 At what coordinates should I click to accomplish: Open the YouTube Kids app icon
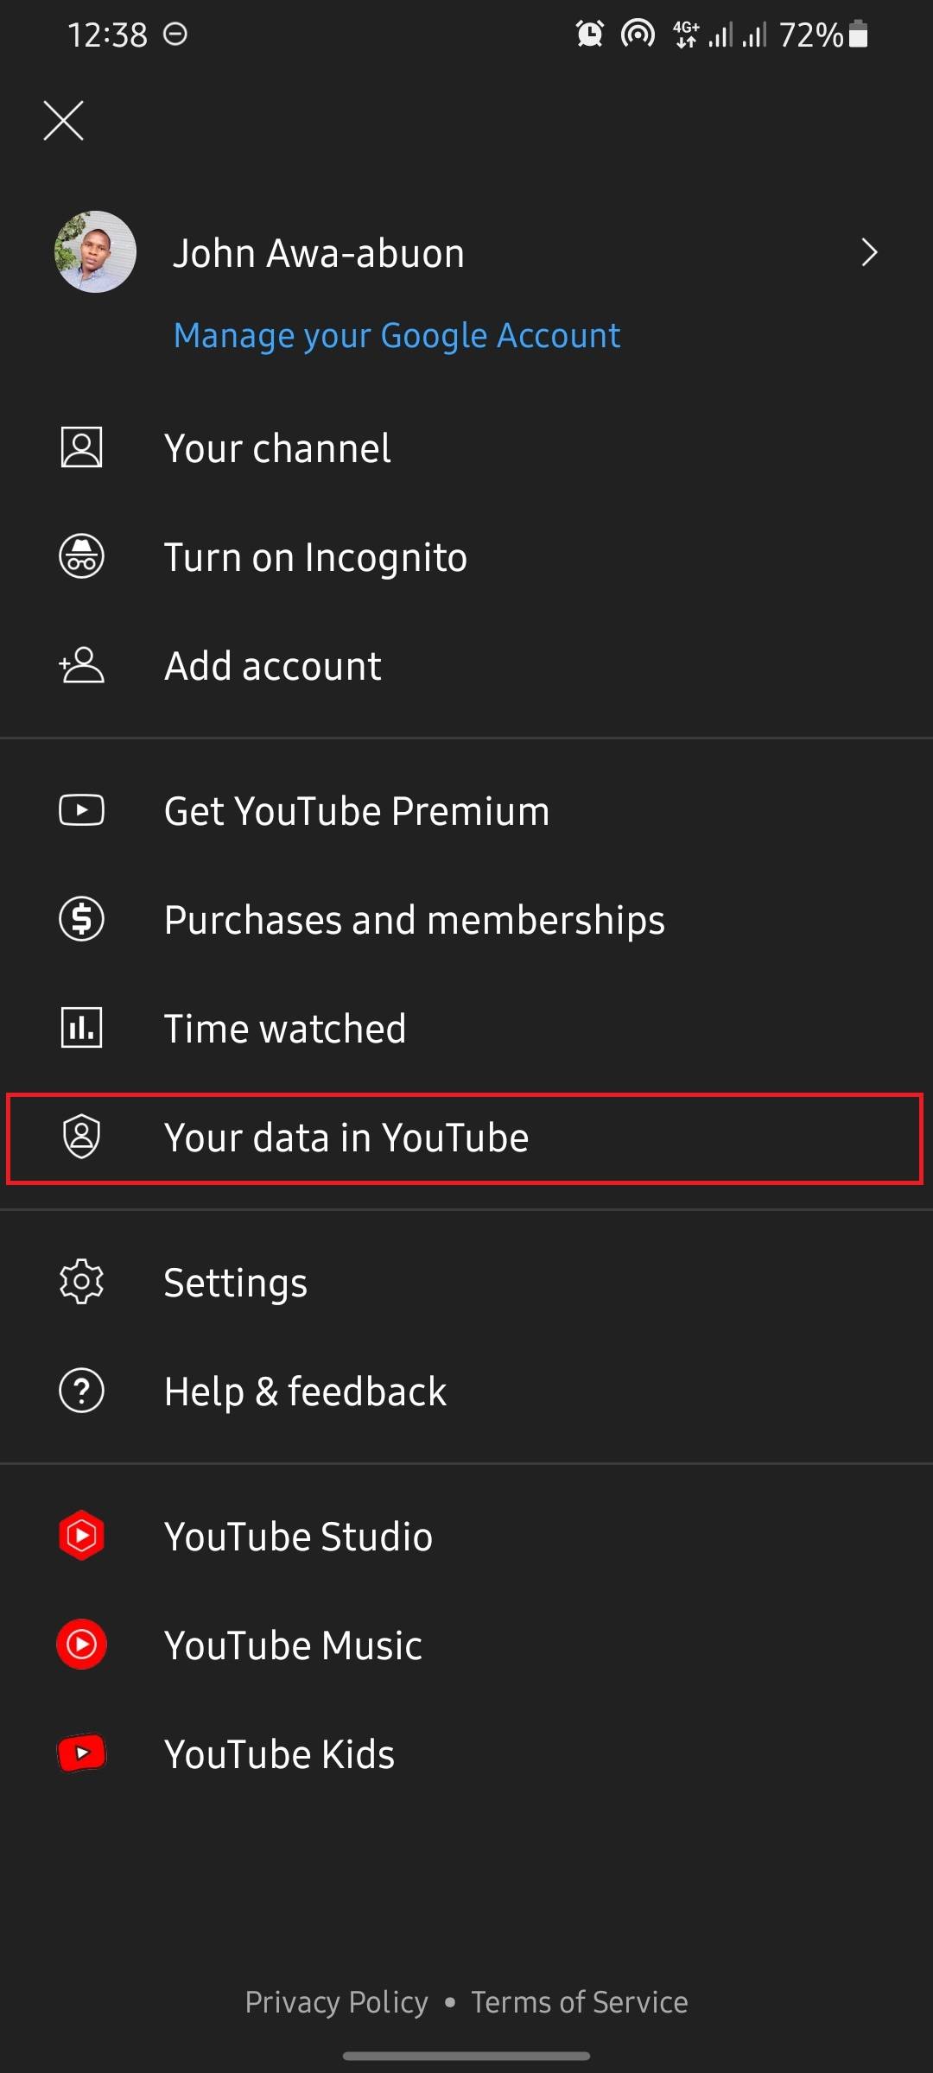[82, 1753]
